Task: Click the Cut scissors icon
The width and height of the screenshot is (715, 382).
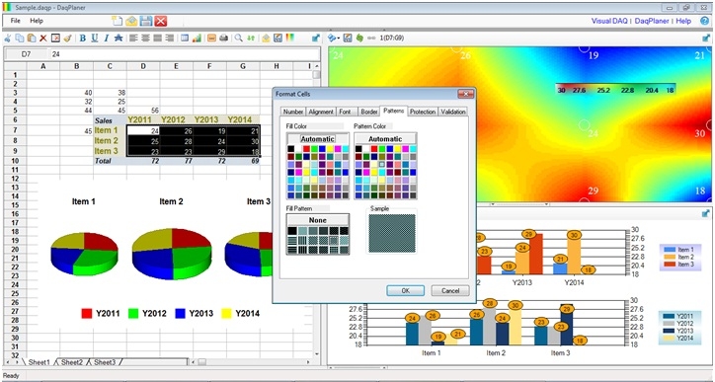Action: (8, 38)
